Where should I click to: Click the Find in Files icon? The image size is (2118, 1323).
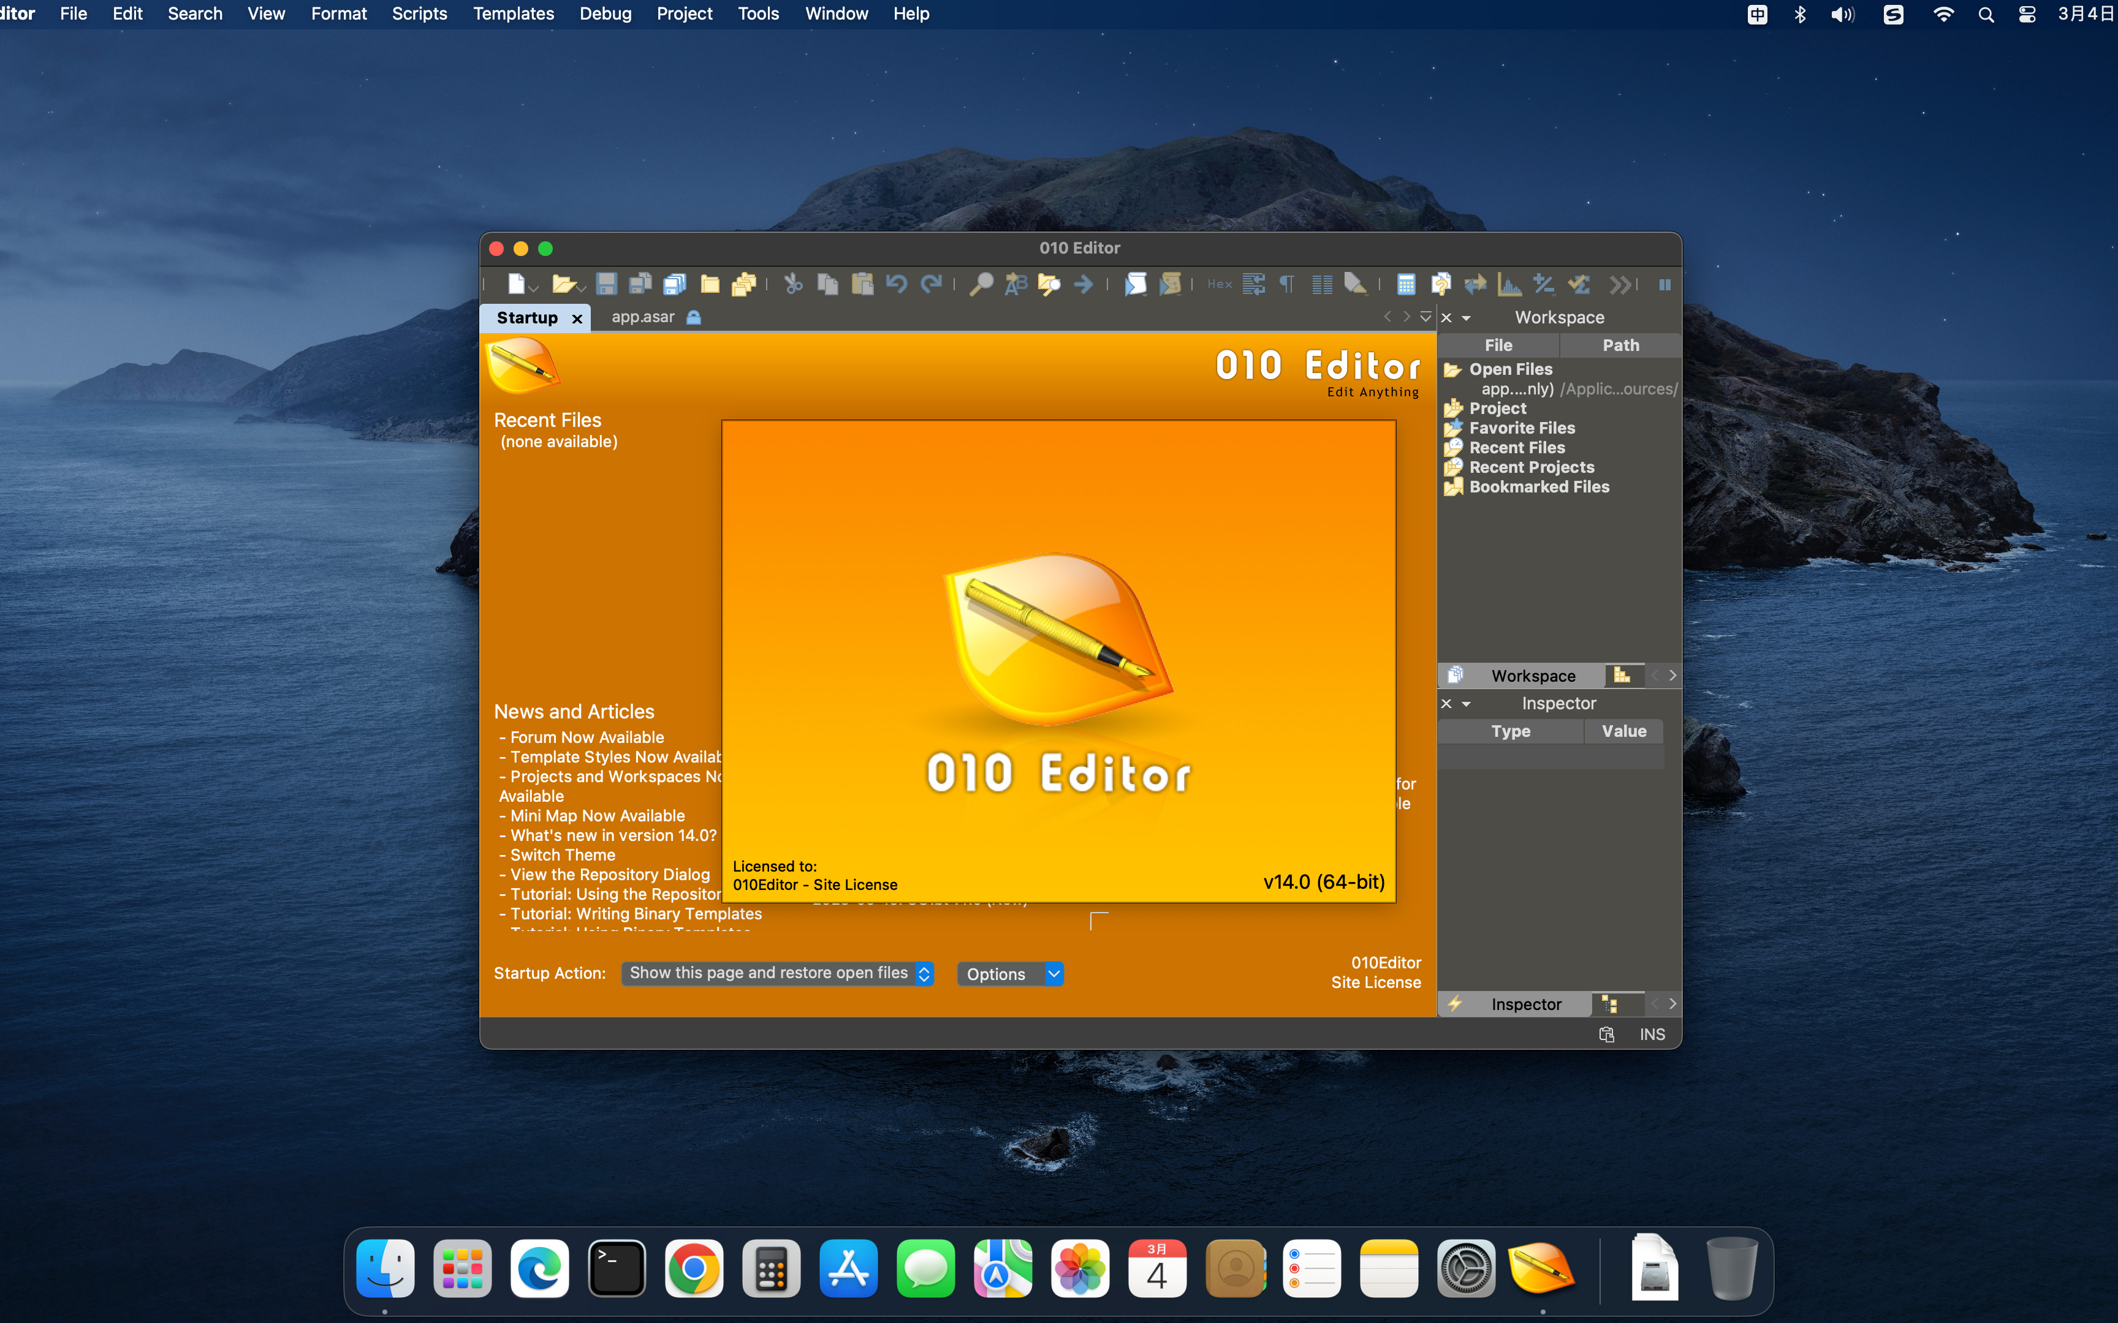point(1049,284)
